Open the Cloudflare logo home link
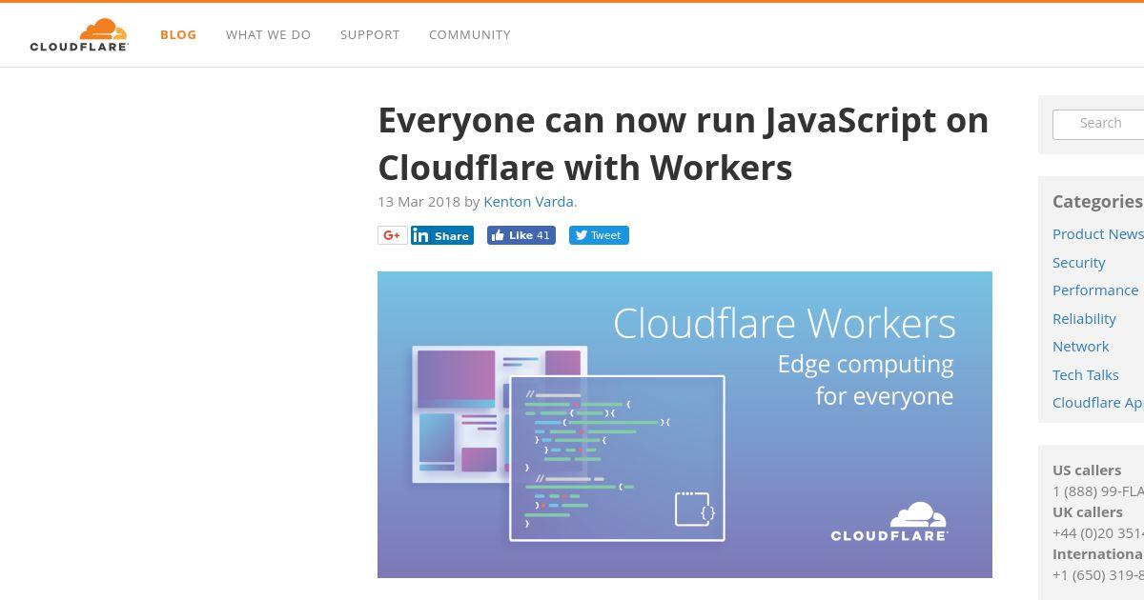 click(79, 34)
